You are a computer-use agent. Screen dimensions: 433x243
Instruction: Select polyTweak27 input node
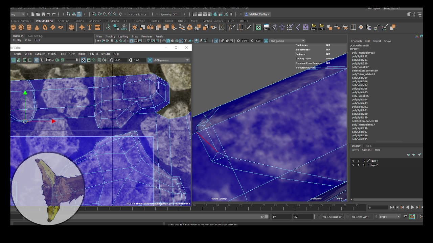pyautogui.click(x=360, y=67)
